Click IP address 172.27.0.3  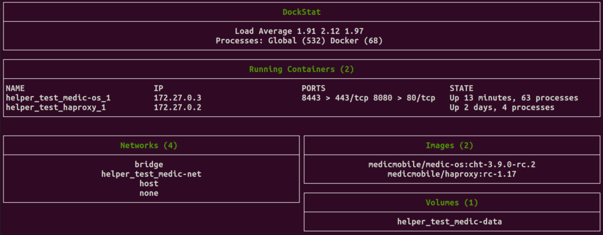[178, 98]
